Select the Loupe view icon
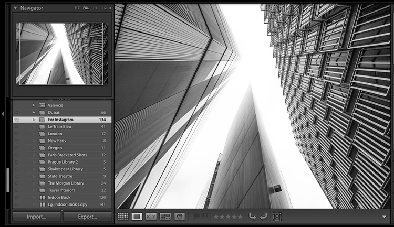This screenshot has height=227, width=394. tap(137, 217)
